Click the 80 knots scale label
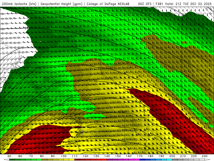Viewport: 214px width, 161px height. click(x=42, y=156)
